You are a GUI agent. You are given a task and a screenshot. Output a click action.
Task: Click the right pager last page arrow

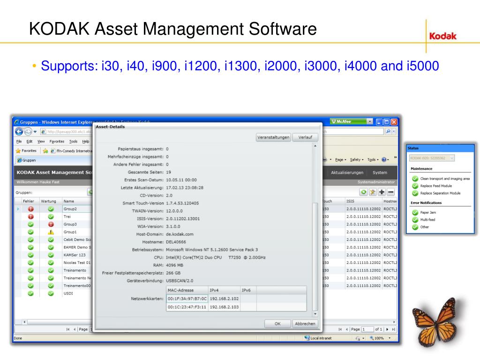point(393,330)
